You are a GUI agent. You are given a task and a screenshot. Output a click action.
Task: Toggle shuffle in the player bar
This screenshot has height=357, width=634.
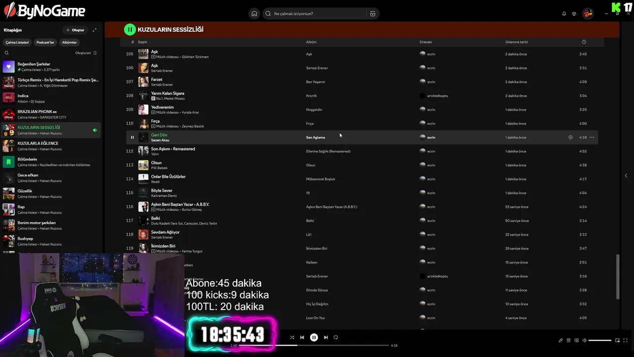tap(292, 337)
